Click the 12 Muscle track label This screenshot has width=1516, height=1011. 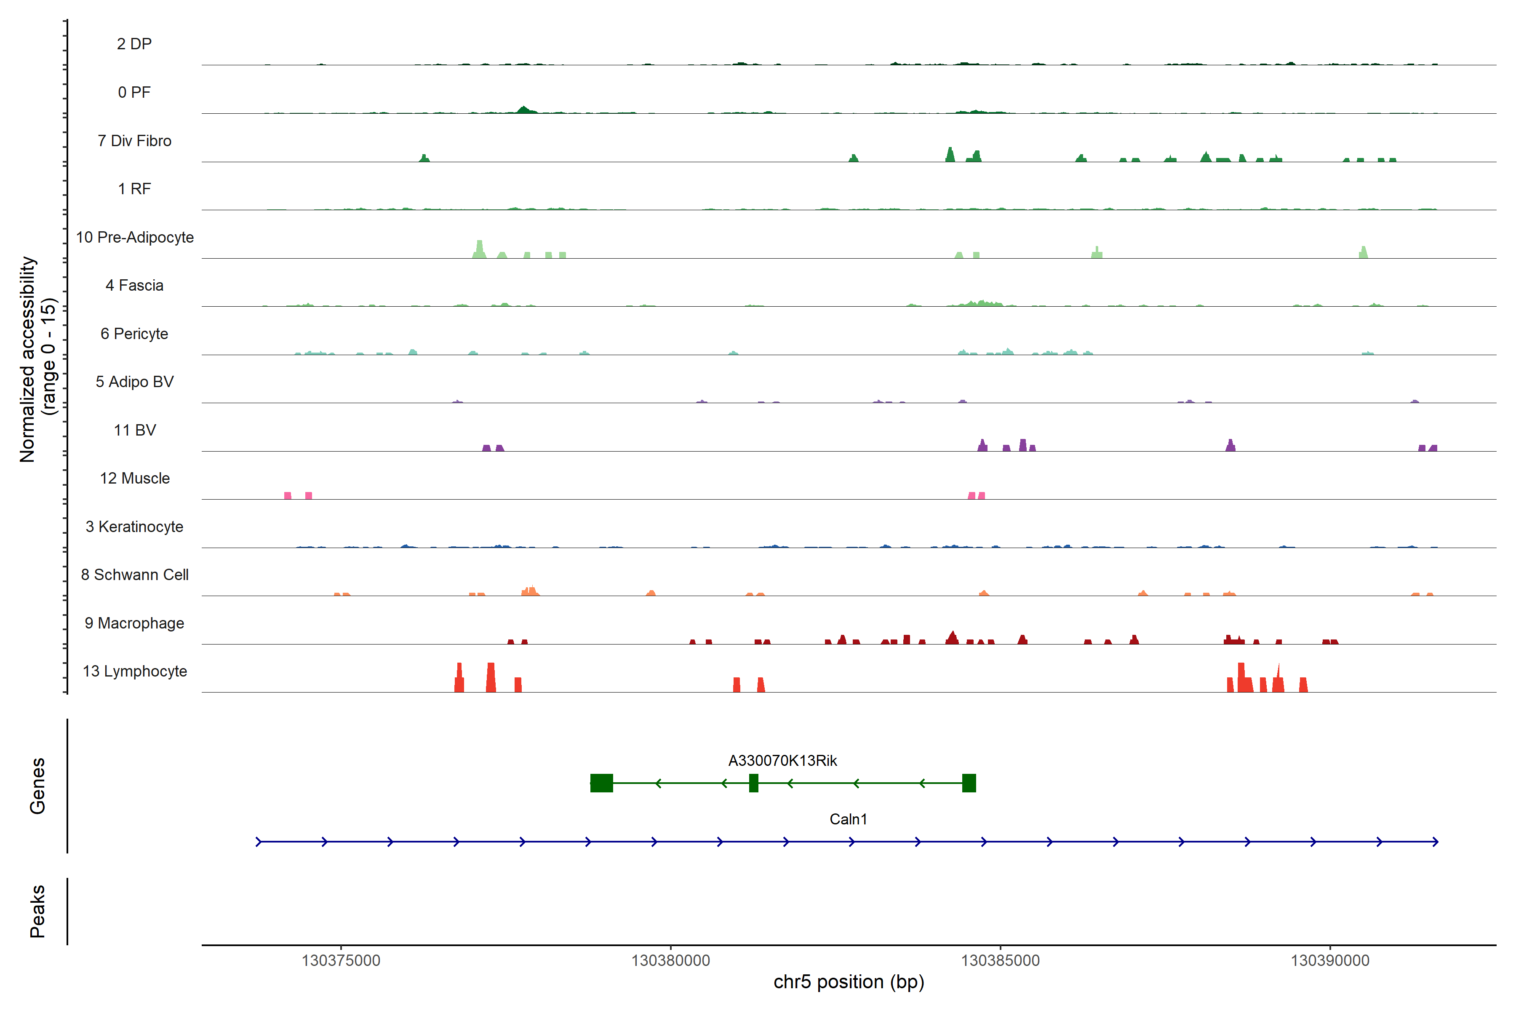135,479
